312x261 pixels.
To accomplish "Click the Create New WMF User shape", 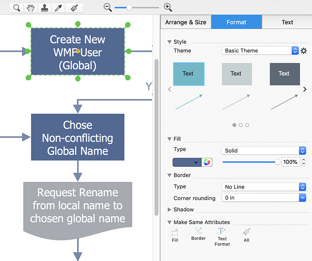I will click(x=78, y=51).
